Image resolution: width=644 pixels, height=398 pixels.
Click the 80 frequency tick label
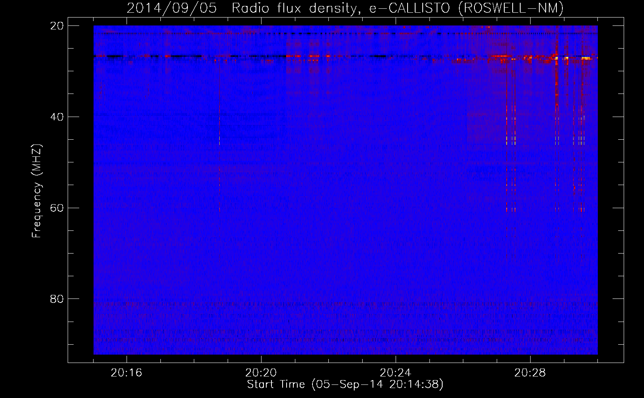57,299
